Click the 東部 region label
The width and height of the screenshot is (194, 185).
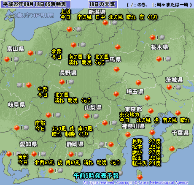(x=23, y=157)
